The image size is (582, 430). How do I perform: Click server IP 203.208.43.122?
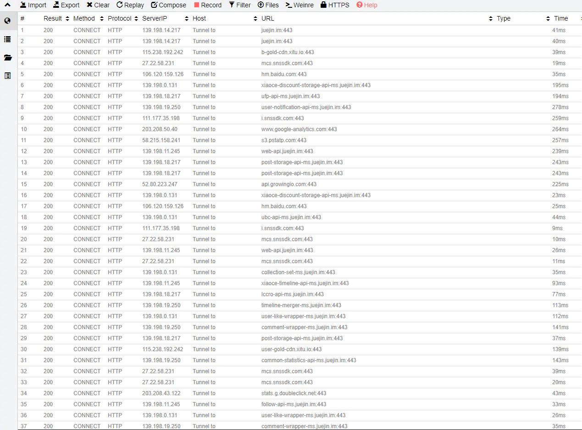pos(162,393)
